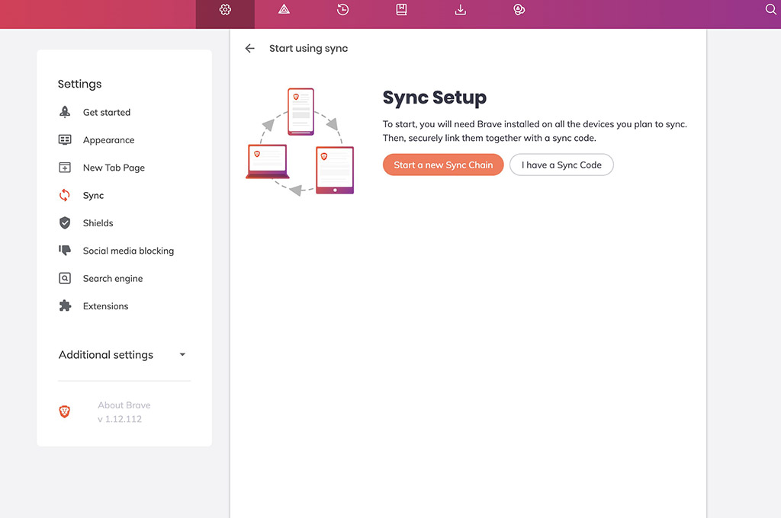Open the Brave Rewards triangle icon
781x518 pixels.
pos(284,10)
